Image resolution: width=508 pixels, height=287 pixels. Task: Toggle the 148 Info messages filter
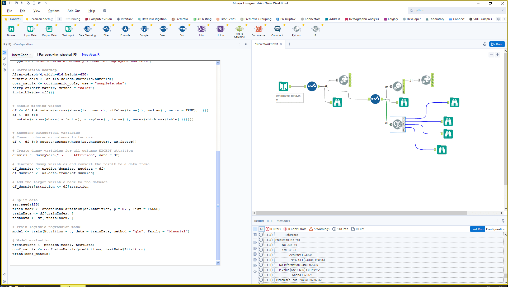click(340, 229)
